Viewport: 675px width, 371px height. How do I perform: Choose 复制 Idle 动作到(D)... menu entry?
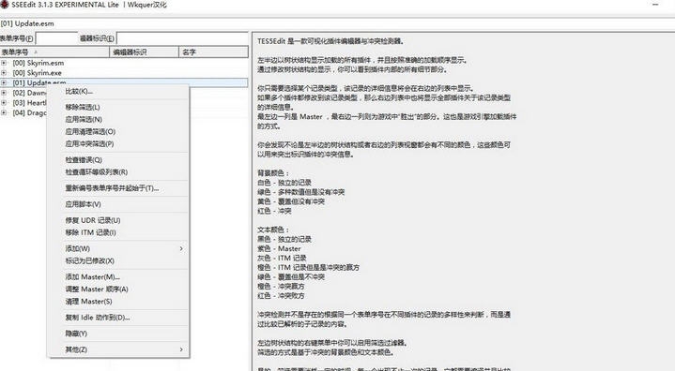[x=98, y=318]
